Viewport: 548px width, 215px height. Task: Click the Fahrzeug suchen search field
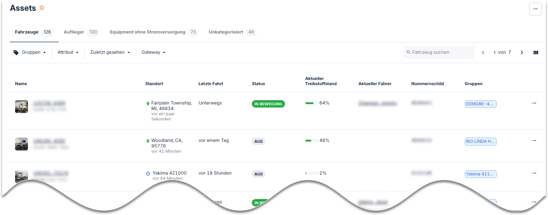(x=439, y=52)
